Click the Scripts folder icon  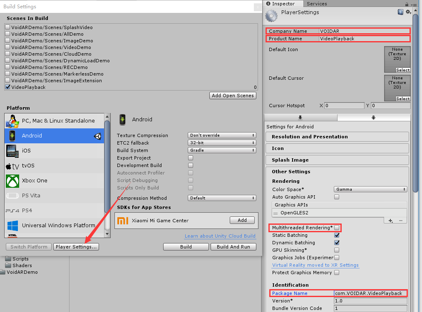(x=8, y=258)
